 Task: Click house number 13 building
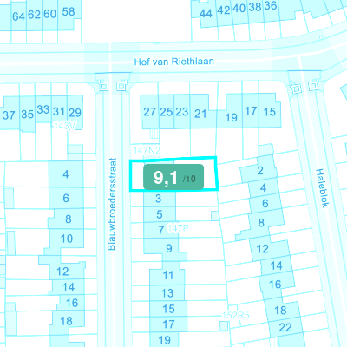[167, 293]
